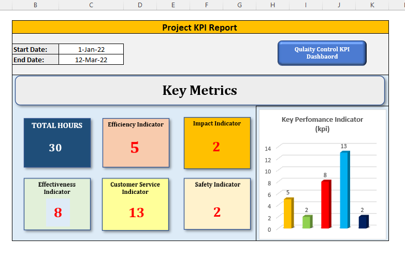Select the Safety Indicator card
This screenshot has width=405, height=254.
click(x=216, y=204)
